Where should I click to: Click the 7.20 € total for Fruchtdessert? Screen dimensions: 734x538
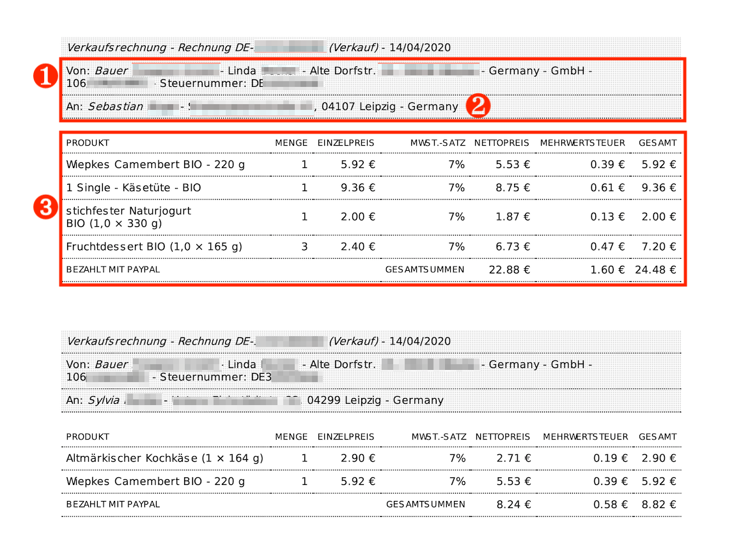tap(659, 247)
